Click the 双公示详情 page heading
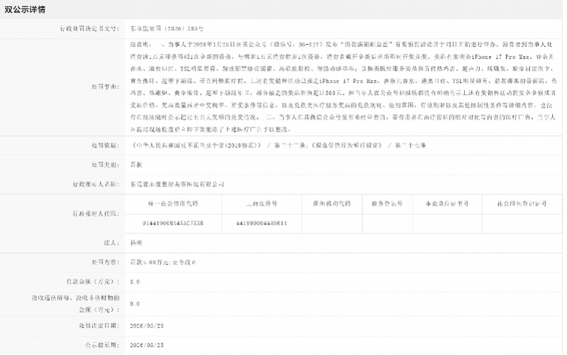567x355 pixels. click(x=25, y=10)
